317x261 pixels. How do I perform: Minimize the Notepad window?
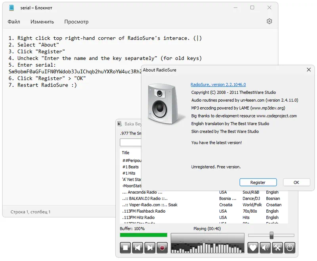pos(235,8)
